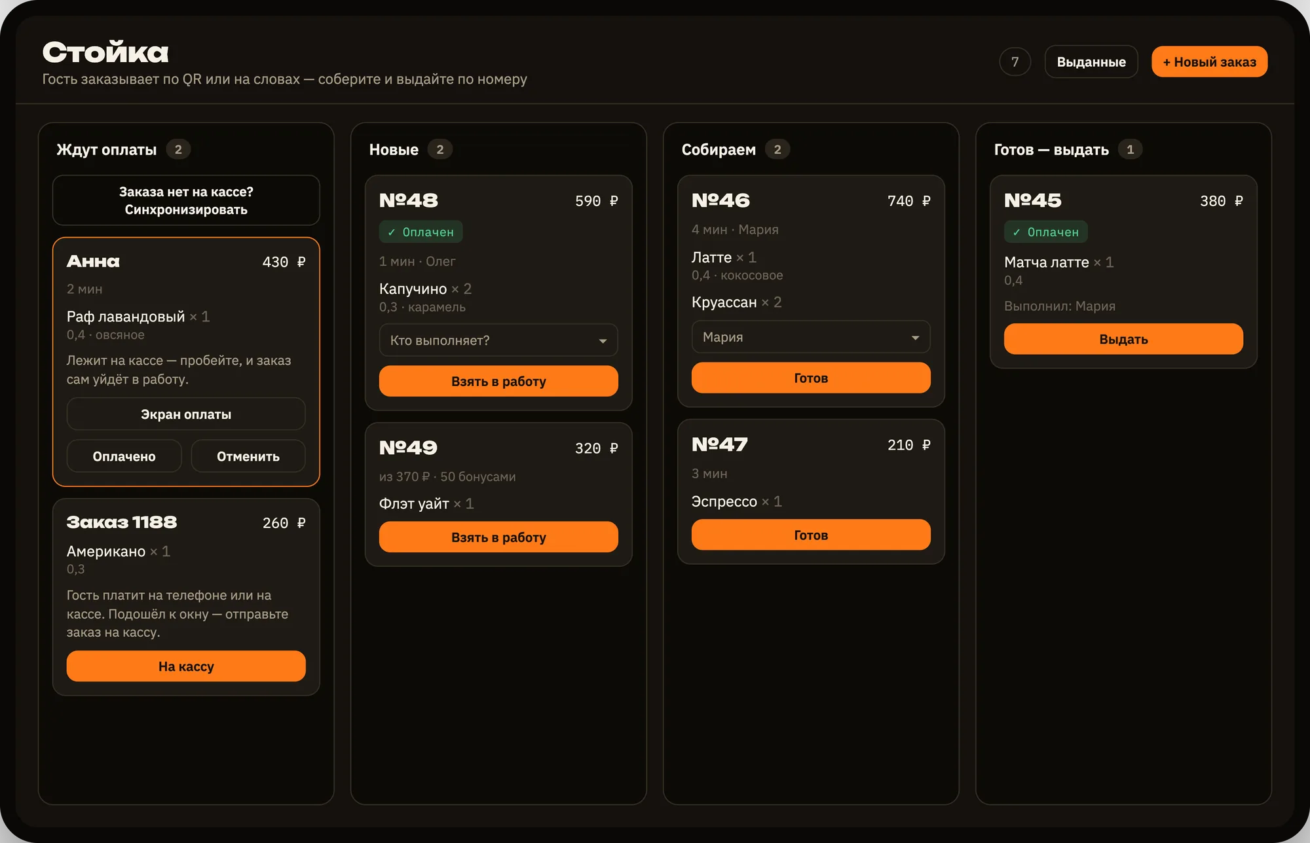Screen dimensions: 1310x843
Task: Click count badge next to Готов — выдать
Action: tap(1130, 149)
